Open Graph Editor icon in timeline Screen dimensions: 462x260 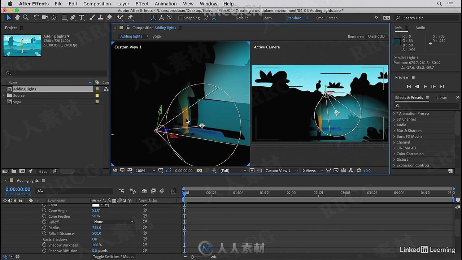174,191
